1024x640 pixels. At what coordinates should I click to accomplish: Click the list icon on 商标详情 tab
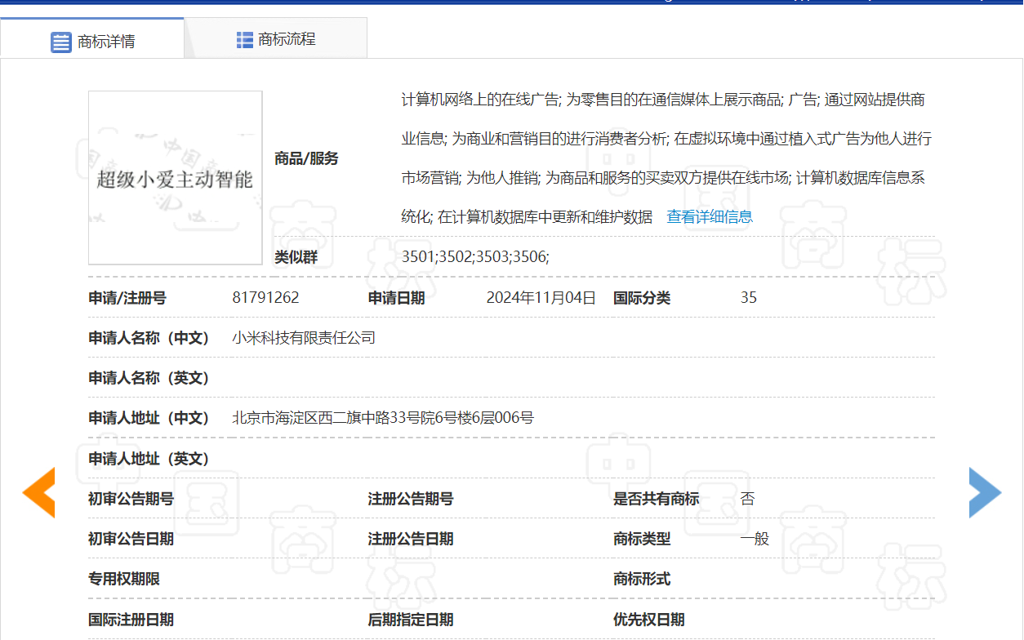pyautogui.click(x=61, y=42)
